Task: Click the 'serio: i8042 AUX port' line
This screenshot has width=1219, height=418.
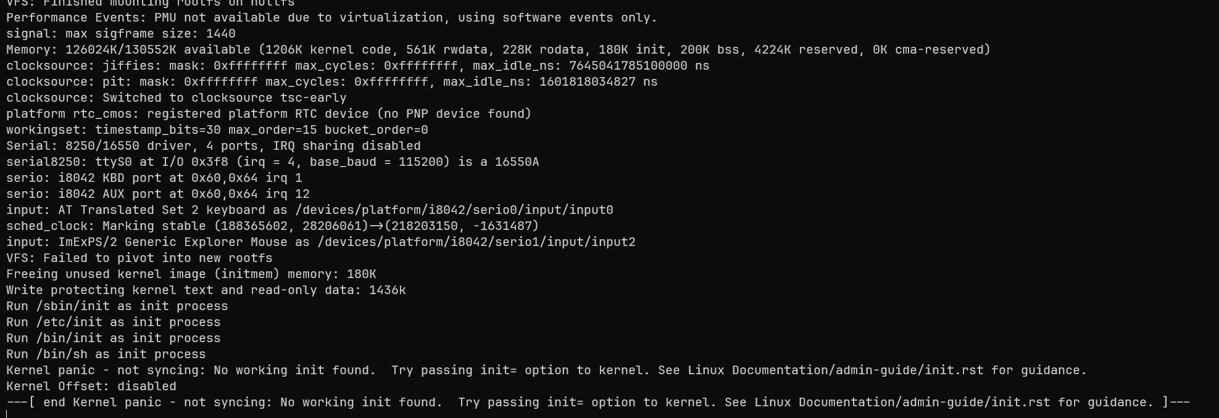Action: click(158, 194)
